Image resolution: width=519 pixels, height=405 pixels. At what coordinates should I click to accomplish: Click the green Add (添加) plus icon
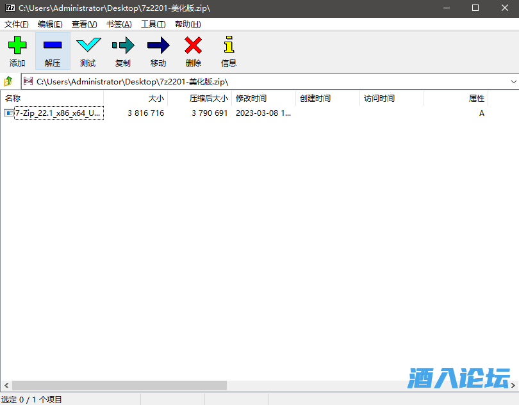[x=17, y=45]
